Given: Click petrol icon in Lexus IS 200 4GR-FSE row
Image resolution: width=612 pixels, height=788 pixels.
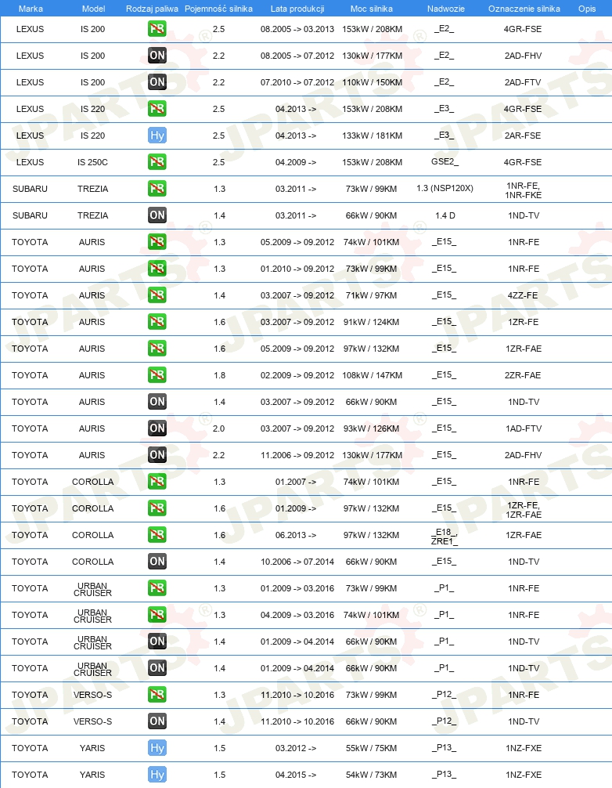Looking at the screenshot, I should (157, 29).
